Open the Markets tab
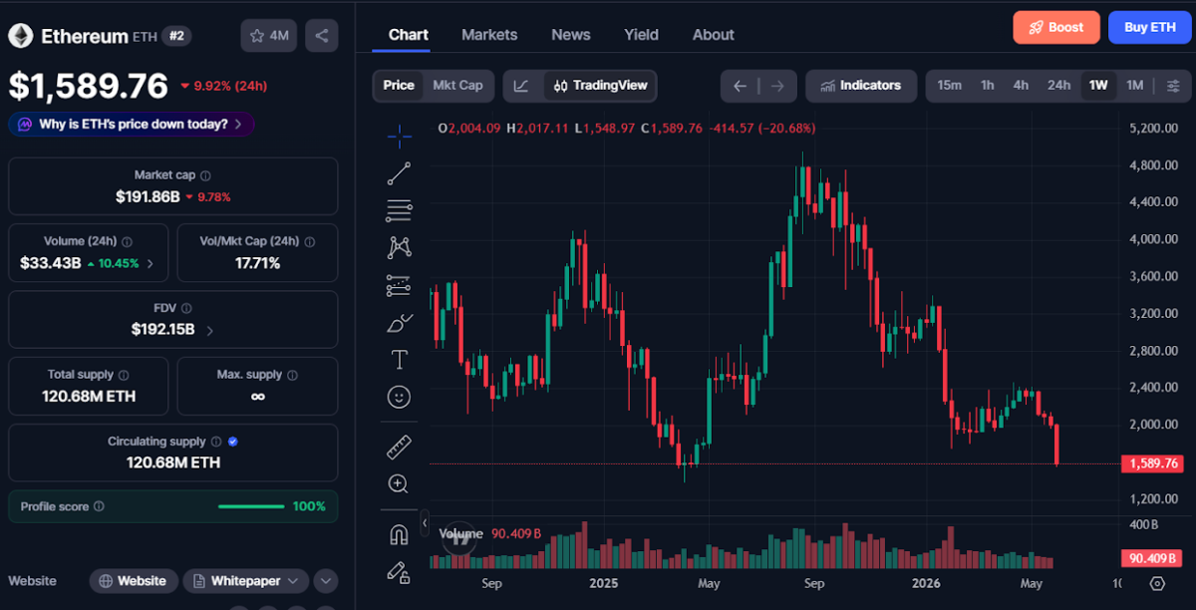This screenshot has width=1196, height=610. pos(489,35)
